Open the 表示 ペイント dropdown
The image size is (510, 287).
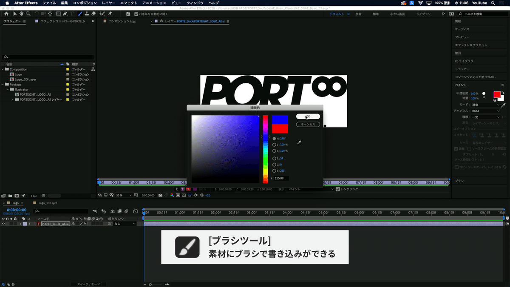click(310, 189)
